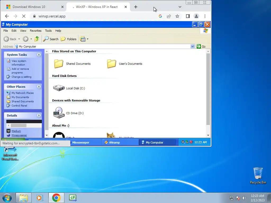Click the Views icon in toolbar
Image resolution: width=271 pixels, height=203 pixels.
83,39
